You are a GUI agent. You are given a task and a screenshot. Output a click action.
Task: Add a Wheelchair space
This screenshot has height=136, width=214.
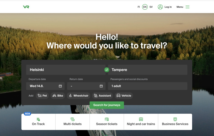tap(79, 96)
